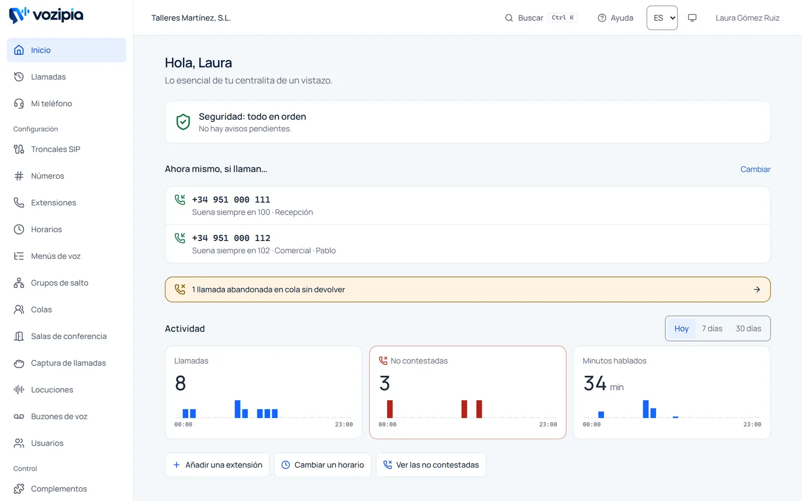Screen dimensions: 802x501
Task: Click the Menús de voz icon
Action: pyautogui.click(x=19, y=256)
